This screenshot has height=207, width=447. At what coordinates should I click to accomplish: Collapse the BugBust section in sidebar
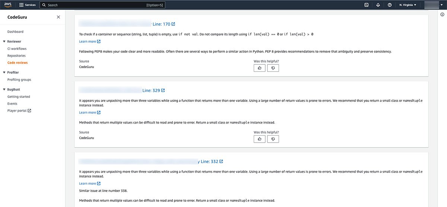coord(4,89)
